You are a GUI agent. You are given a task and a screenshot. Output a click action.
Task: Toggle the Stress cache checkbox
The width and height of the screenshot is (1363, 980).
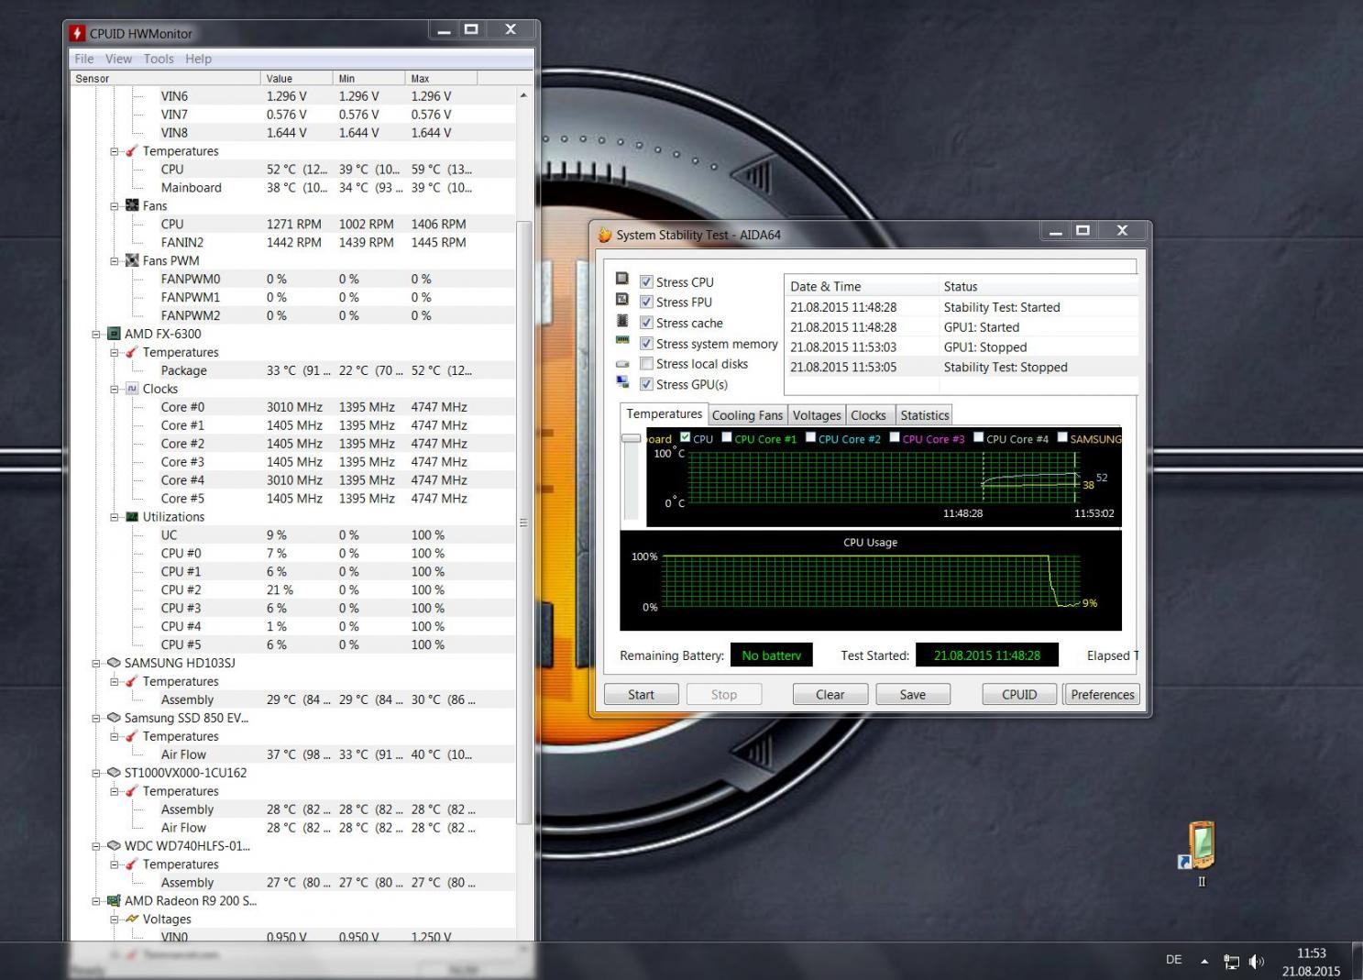coord(646,323)
